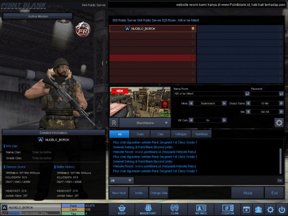Click the FR wolf clan emblem
This screenshot has width=288, height=216.
(83, 29)
